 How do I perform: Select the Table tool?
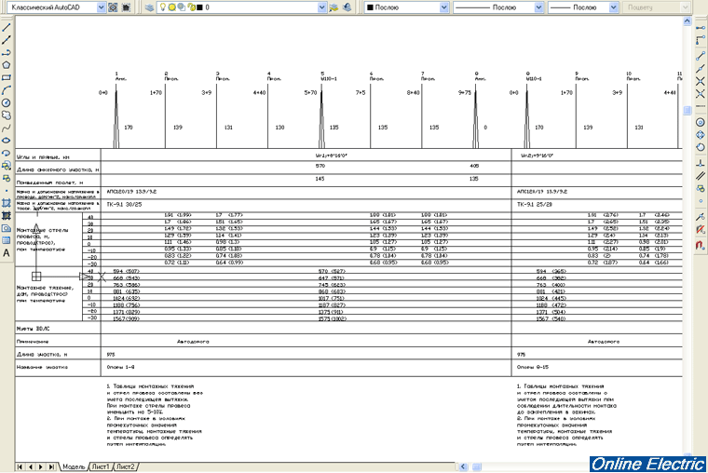pos(7,240)
